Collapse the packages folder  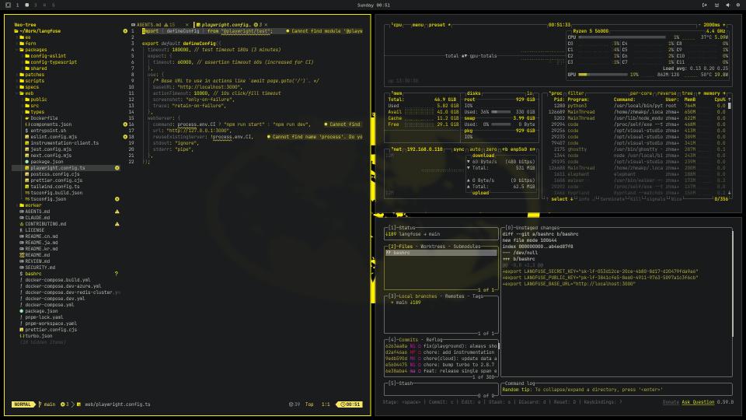pos(33,50)
